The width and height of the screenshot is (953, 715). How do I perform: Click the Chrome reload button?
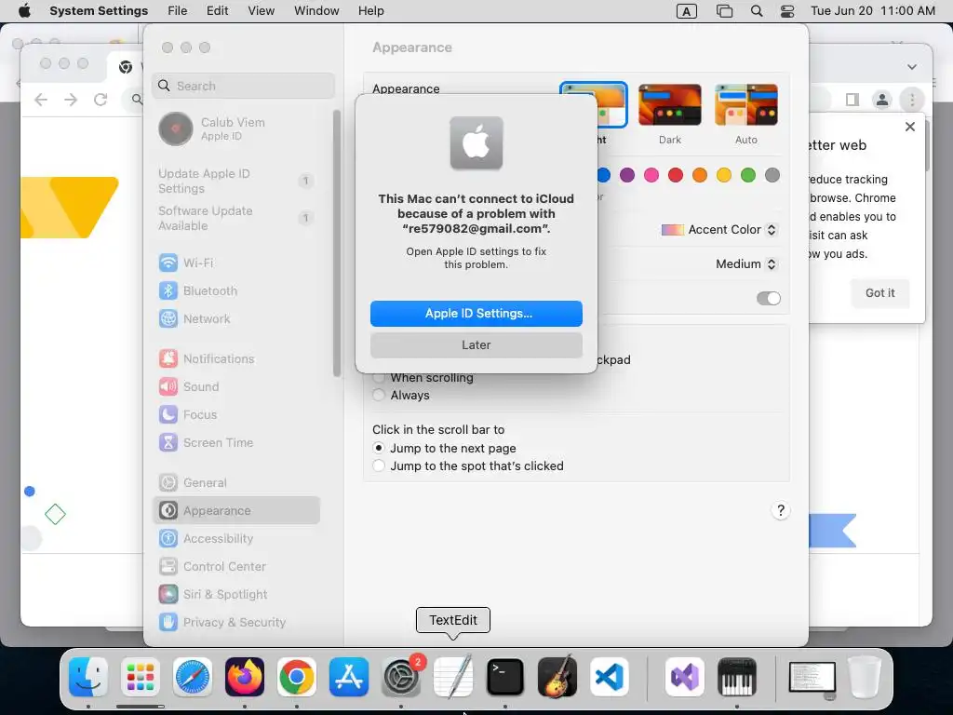tap(101, 100)
